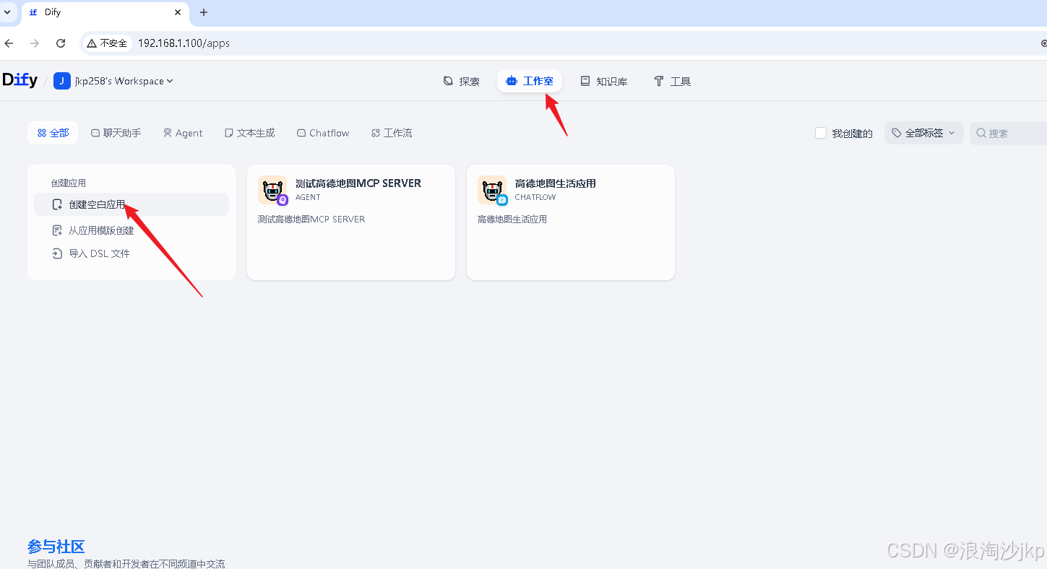Click robot icon of 高德地图生活应用
Image resolution: width=1047 pixels, height=569 pixels.
492,190
